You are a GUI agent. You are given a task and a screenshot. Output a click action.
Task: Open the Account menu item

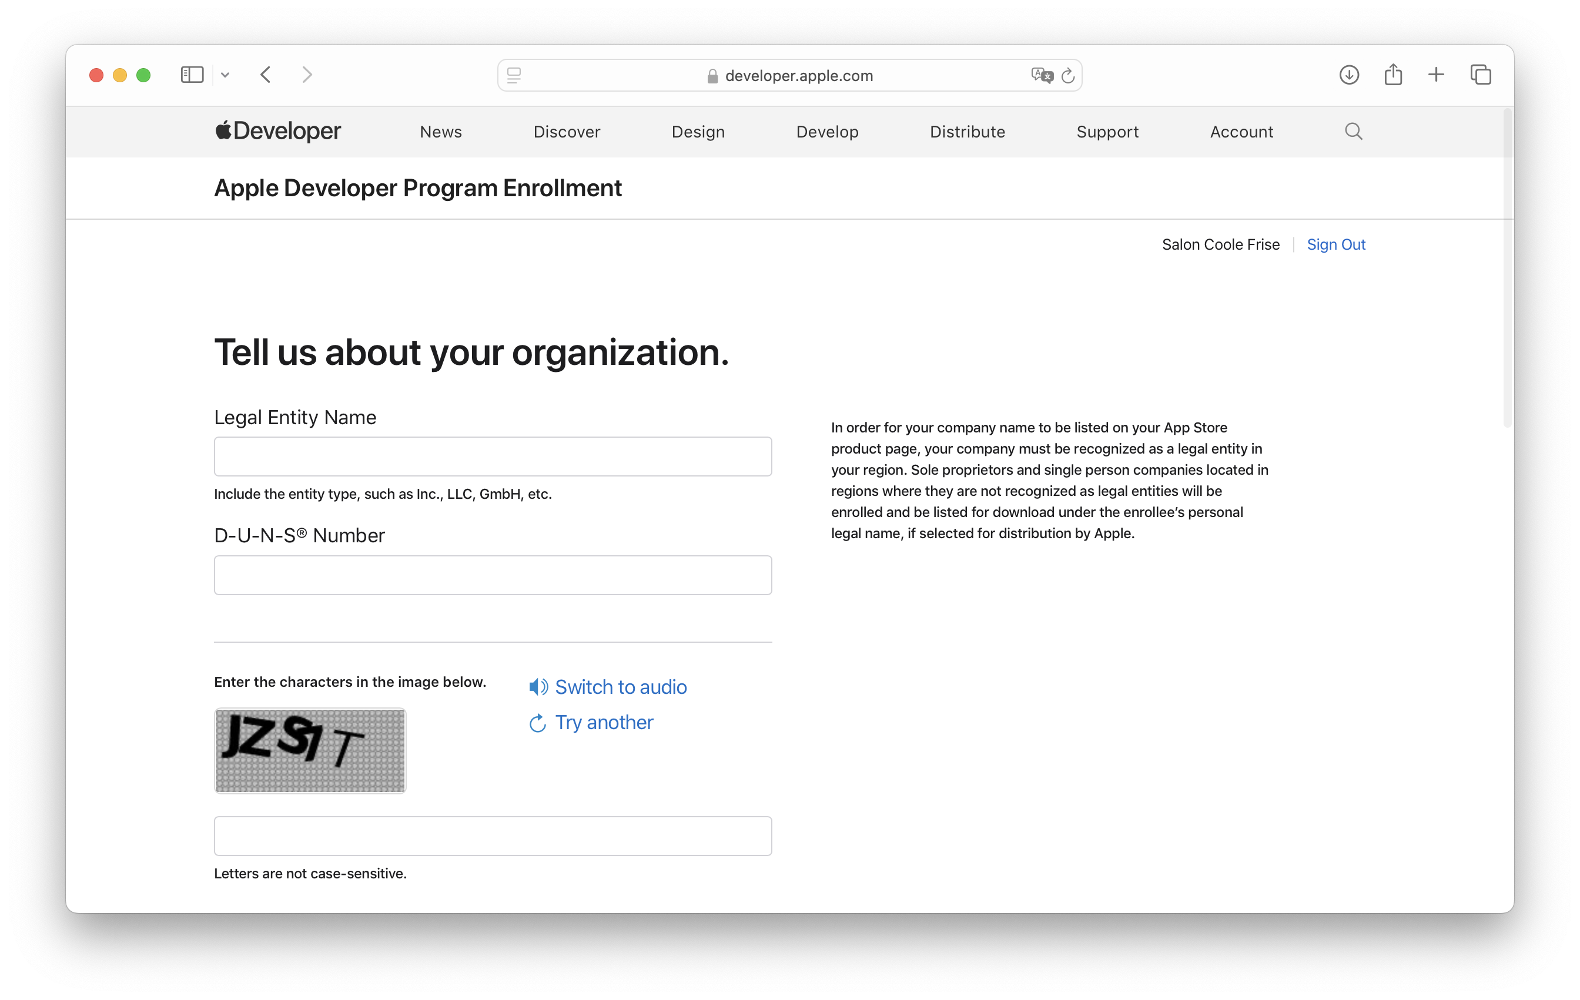click(1241, 132)
